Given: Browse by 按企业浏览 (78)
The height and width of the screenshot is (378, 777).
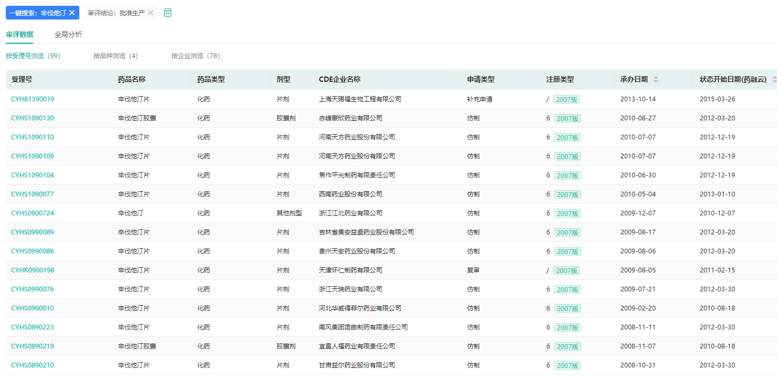Looking at the screenshot, I should [x=195, y=56].
